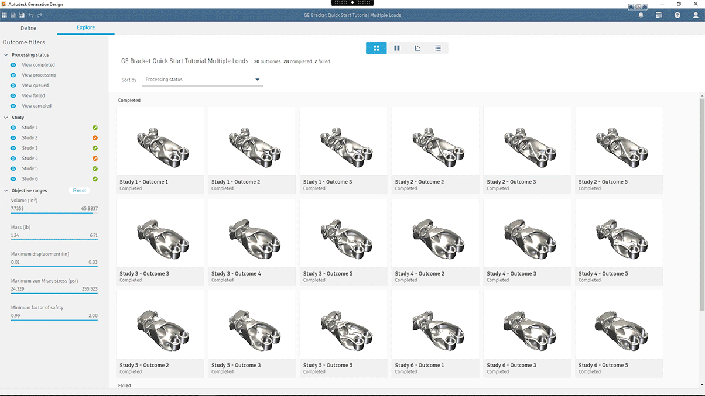Open the side-by-side comparison view
The height and width of the screenshot is (396, 705).
tap(397, 48)
